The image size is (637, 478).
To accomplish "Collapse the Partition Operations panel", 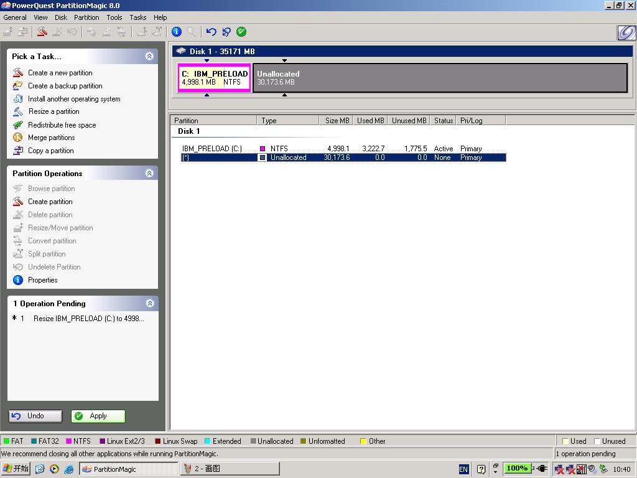I will point(149,173).
